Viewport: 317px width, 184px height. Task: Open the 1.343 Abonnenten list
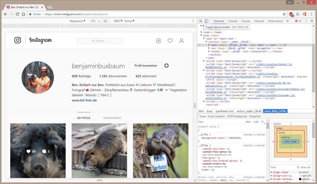[113, 76]
